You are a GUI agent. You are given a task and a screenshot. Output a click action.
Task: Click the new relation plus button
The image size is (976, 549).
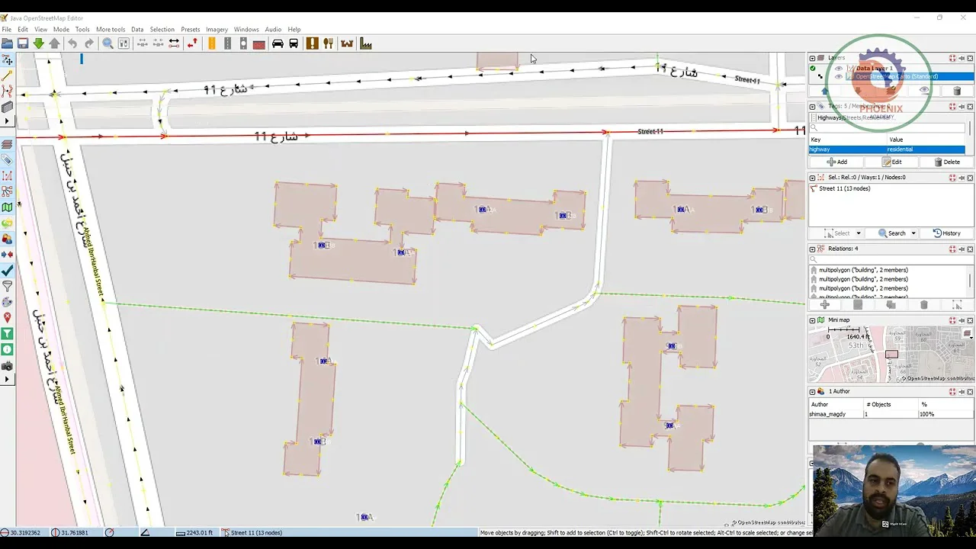click(824, 305)
